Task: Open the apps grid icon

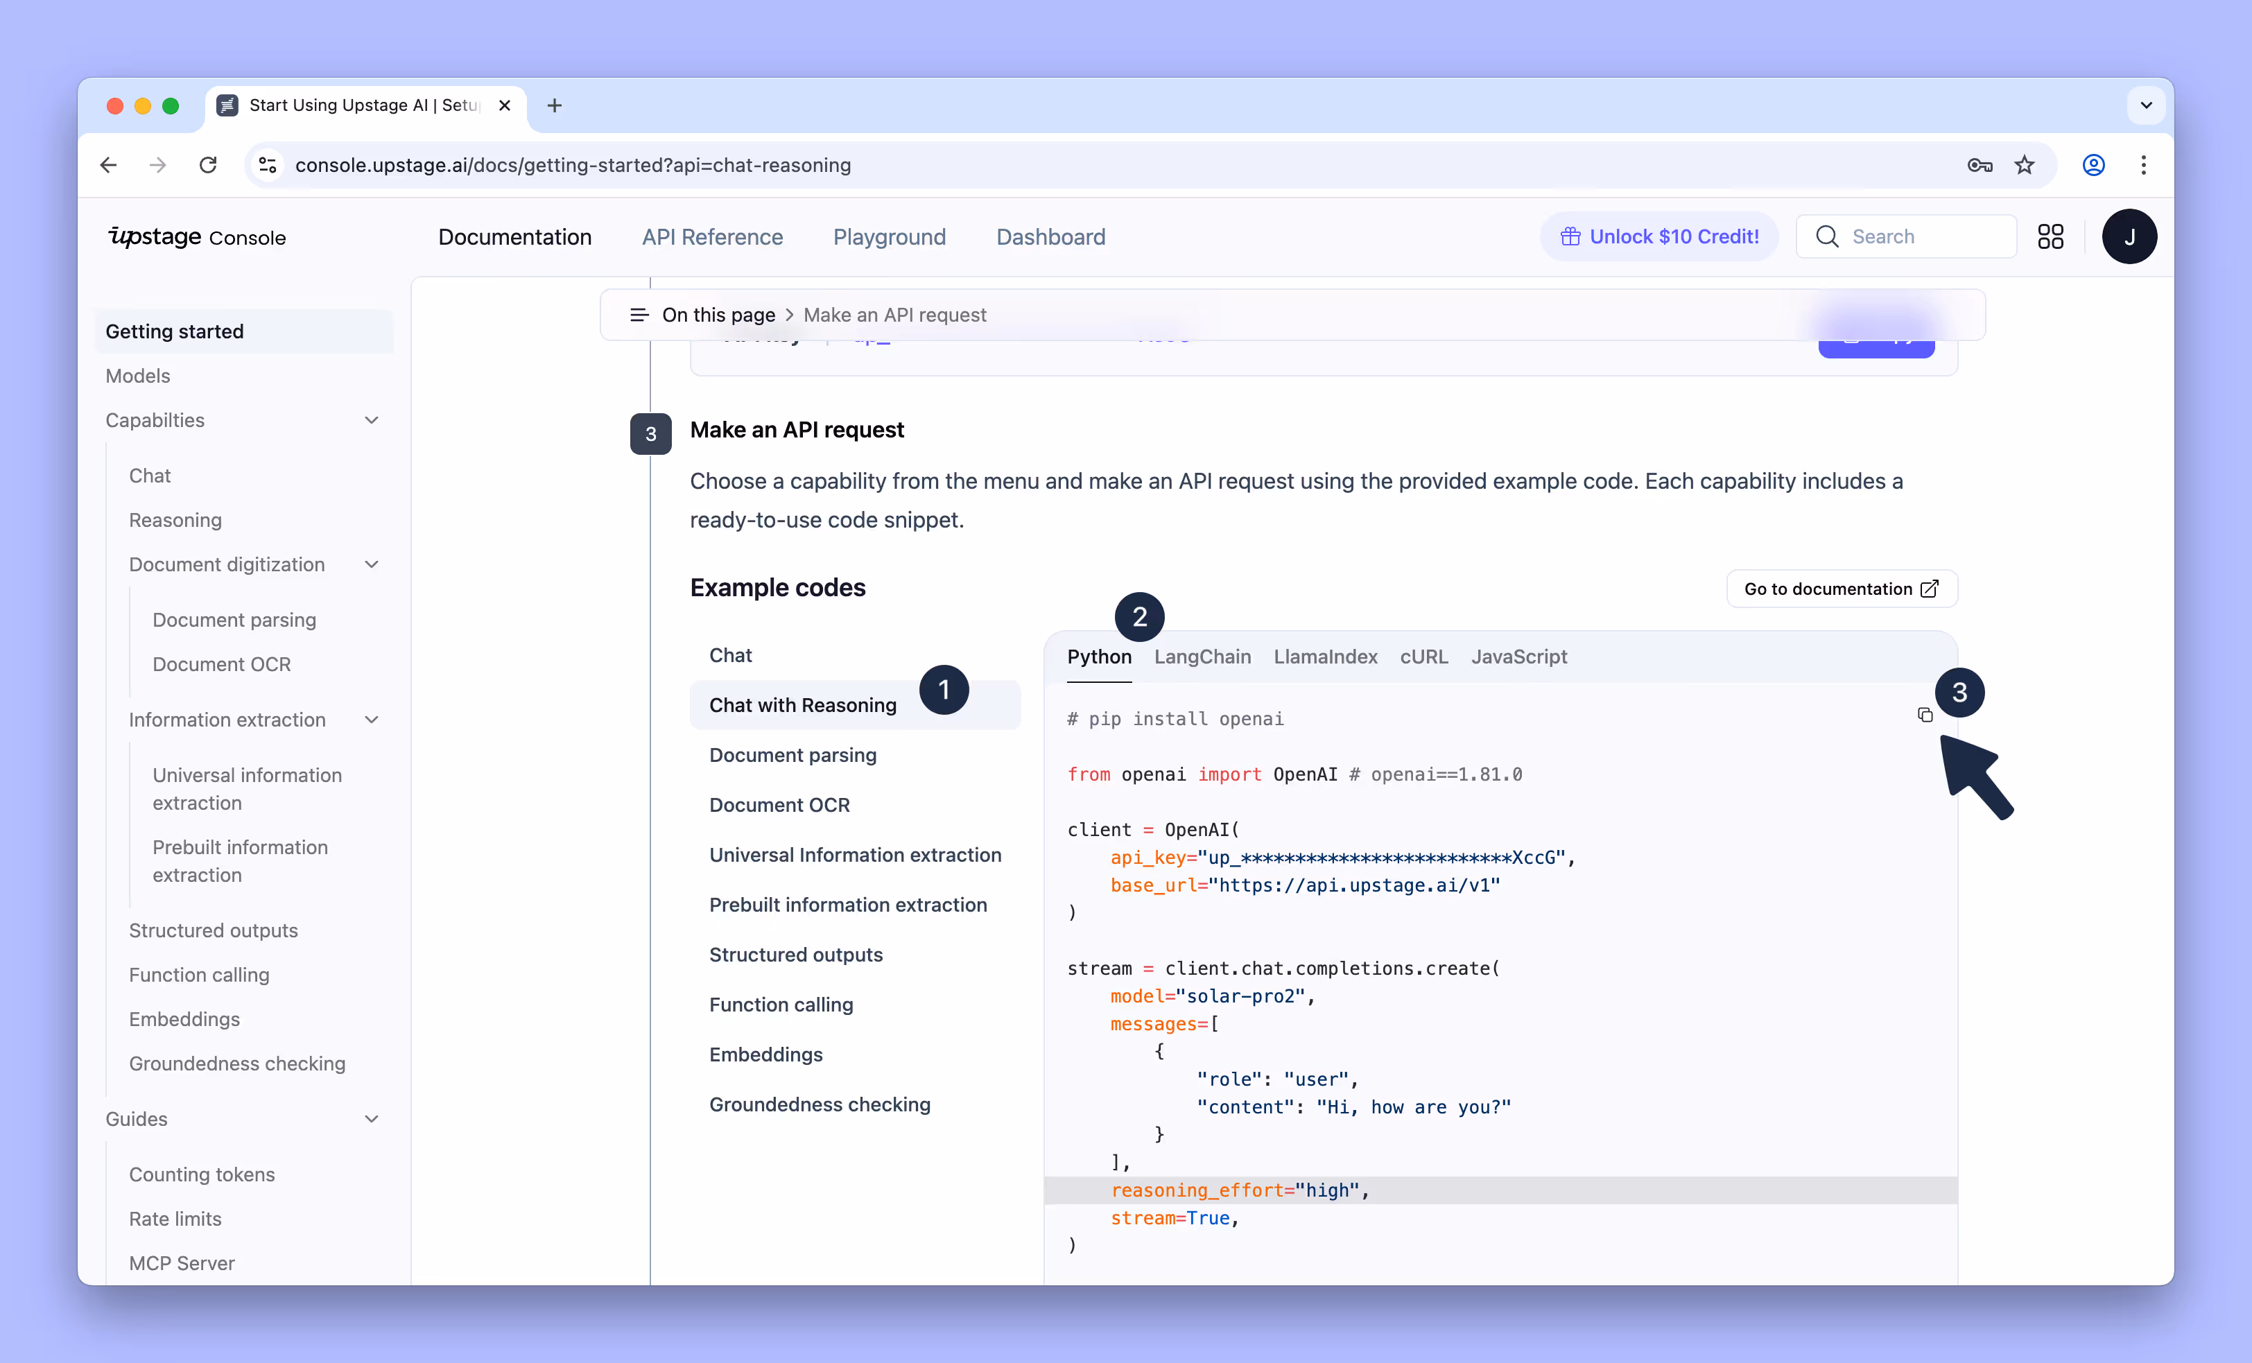Action: [2050, 237]
